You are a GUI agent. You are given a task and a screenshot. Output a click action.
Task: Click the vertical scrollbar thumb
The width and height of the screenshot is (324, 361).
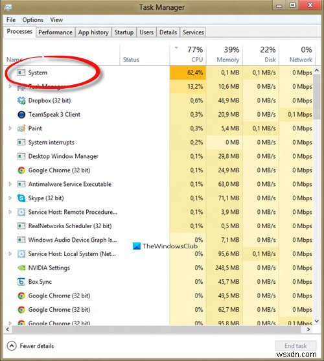point(317,97)
